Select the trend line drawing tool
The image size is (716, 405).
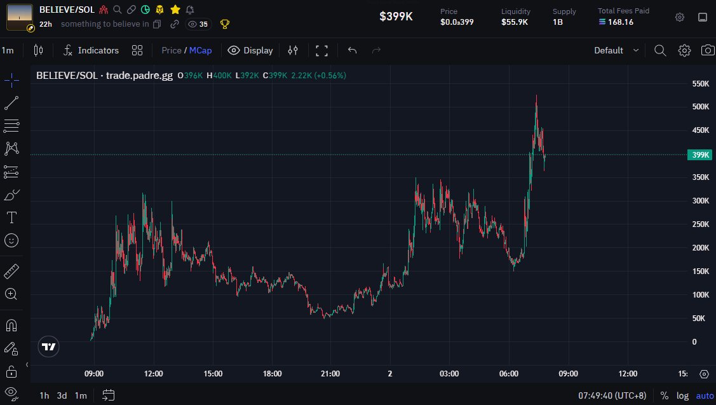click(11, 103)
